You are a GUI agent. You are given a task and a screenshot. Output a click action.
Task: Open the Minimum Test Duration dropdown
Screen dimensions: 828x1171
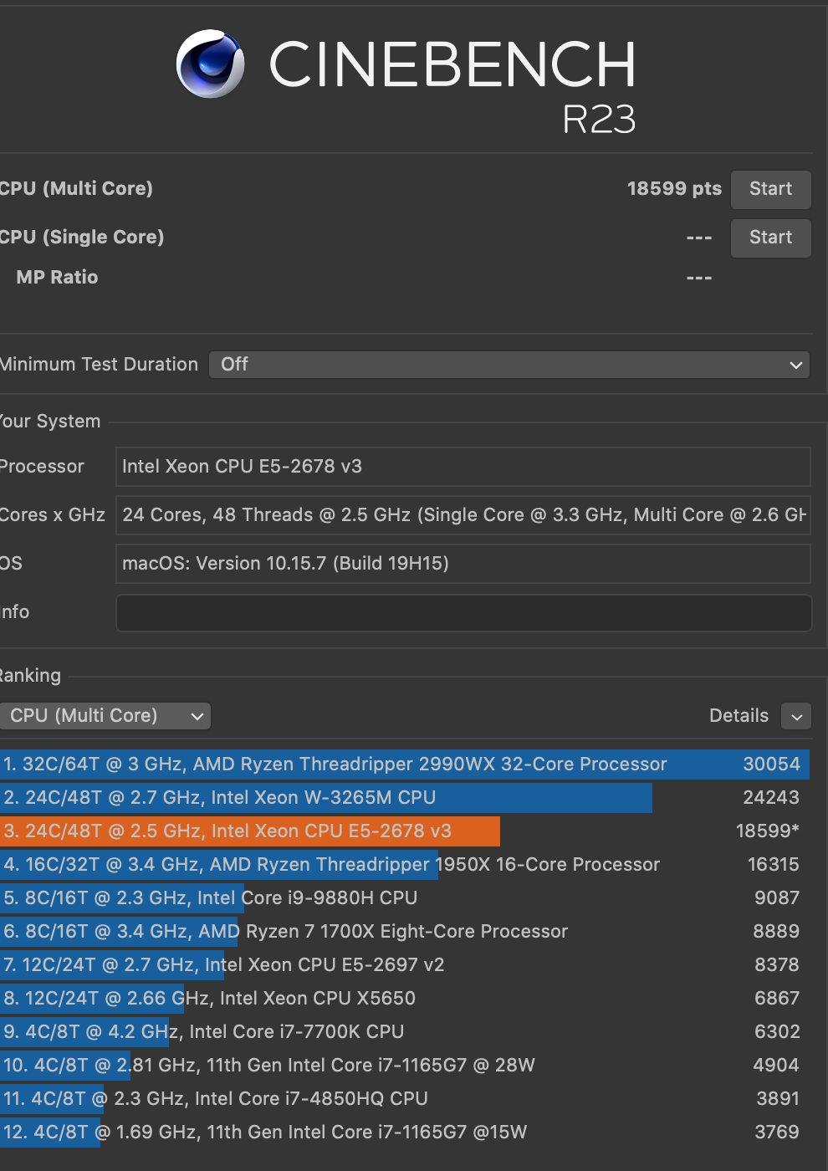click(509, 365)
